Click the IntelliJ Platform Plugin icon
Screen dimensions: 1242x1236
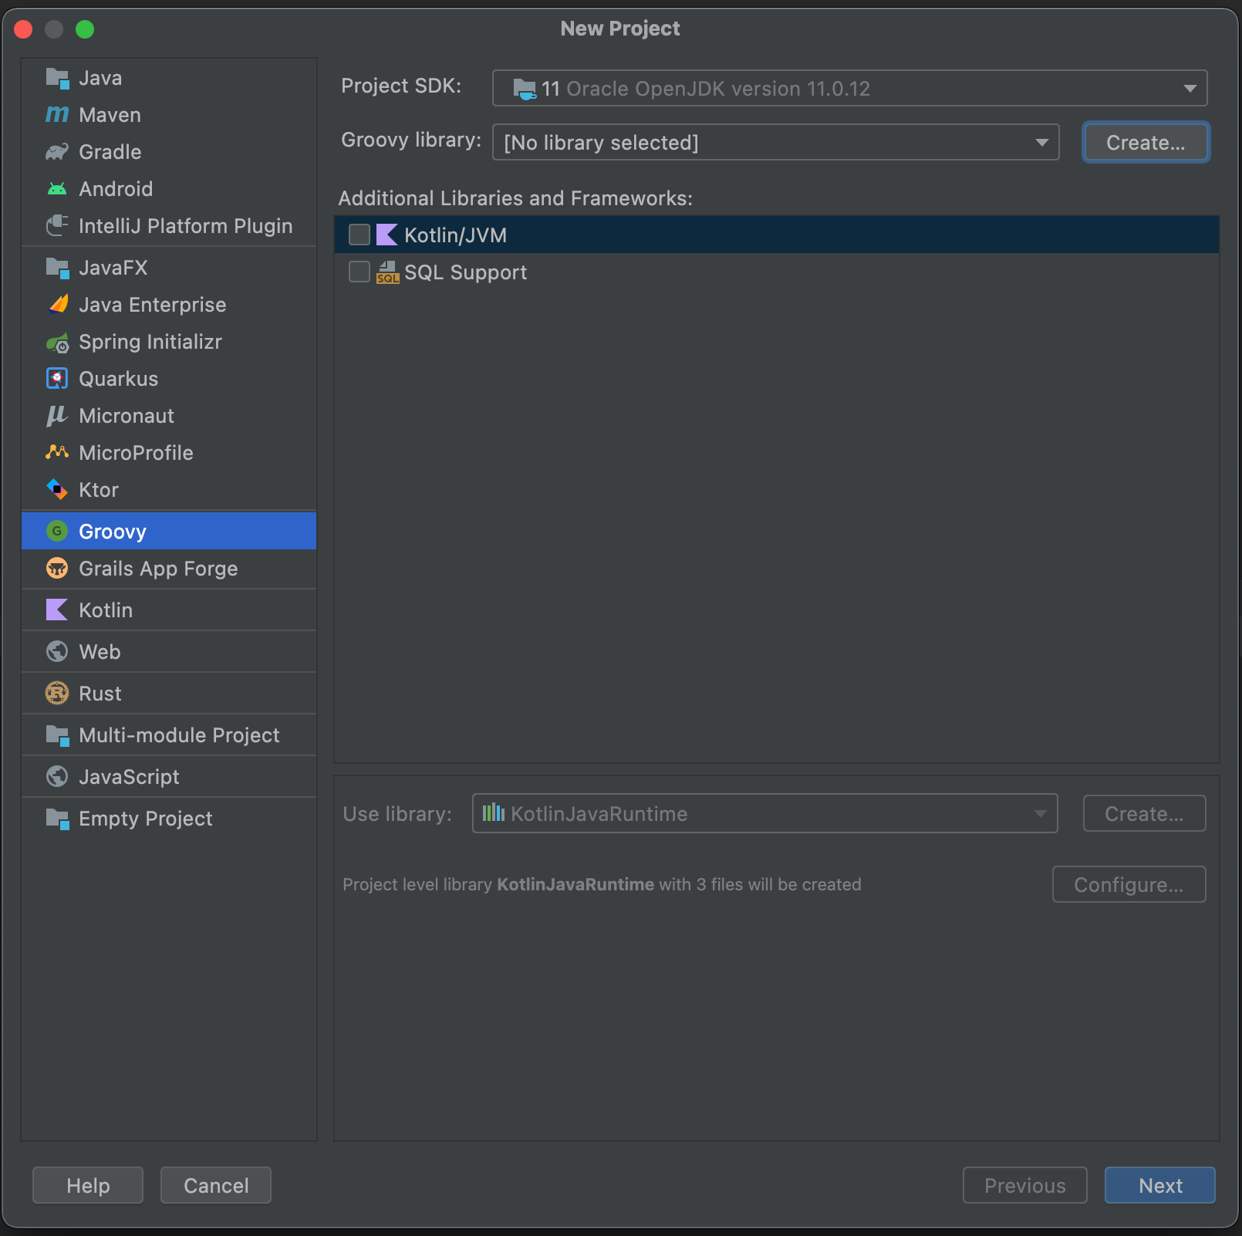57,226
